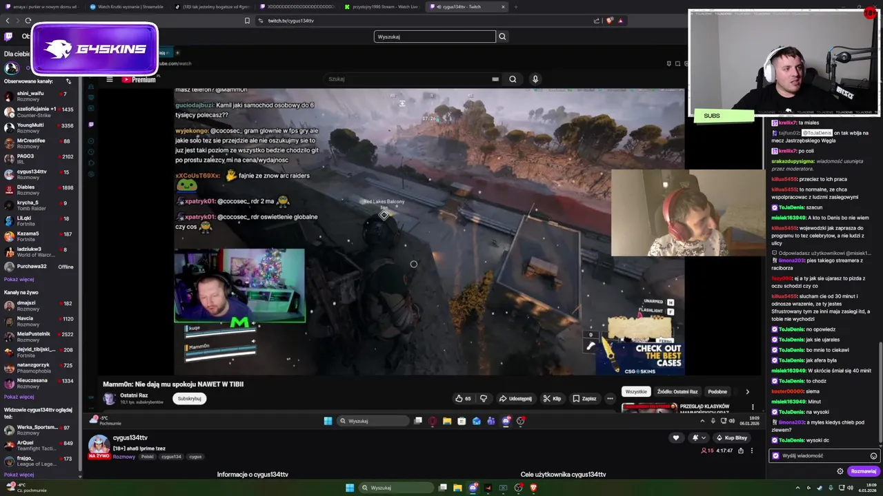This screenshot has width=883, height=496.
Task: Open chat emote picker smiley
Action: click(873, 456)
